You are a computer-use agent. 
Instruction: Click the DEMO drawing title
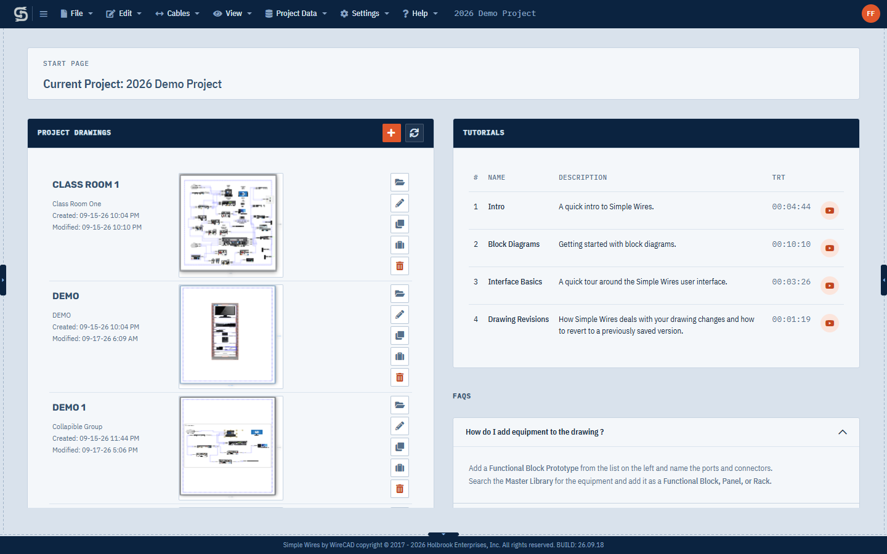(66, 296)
